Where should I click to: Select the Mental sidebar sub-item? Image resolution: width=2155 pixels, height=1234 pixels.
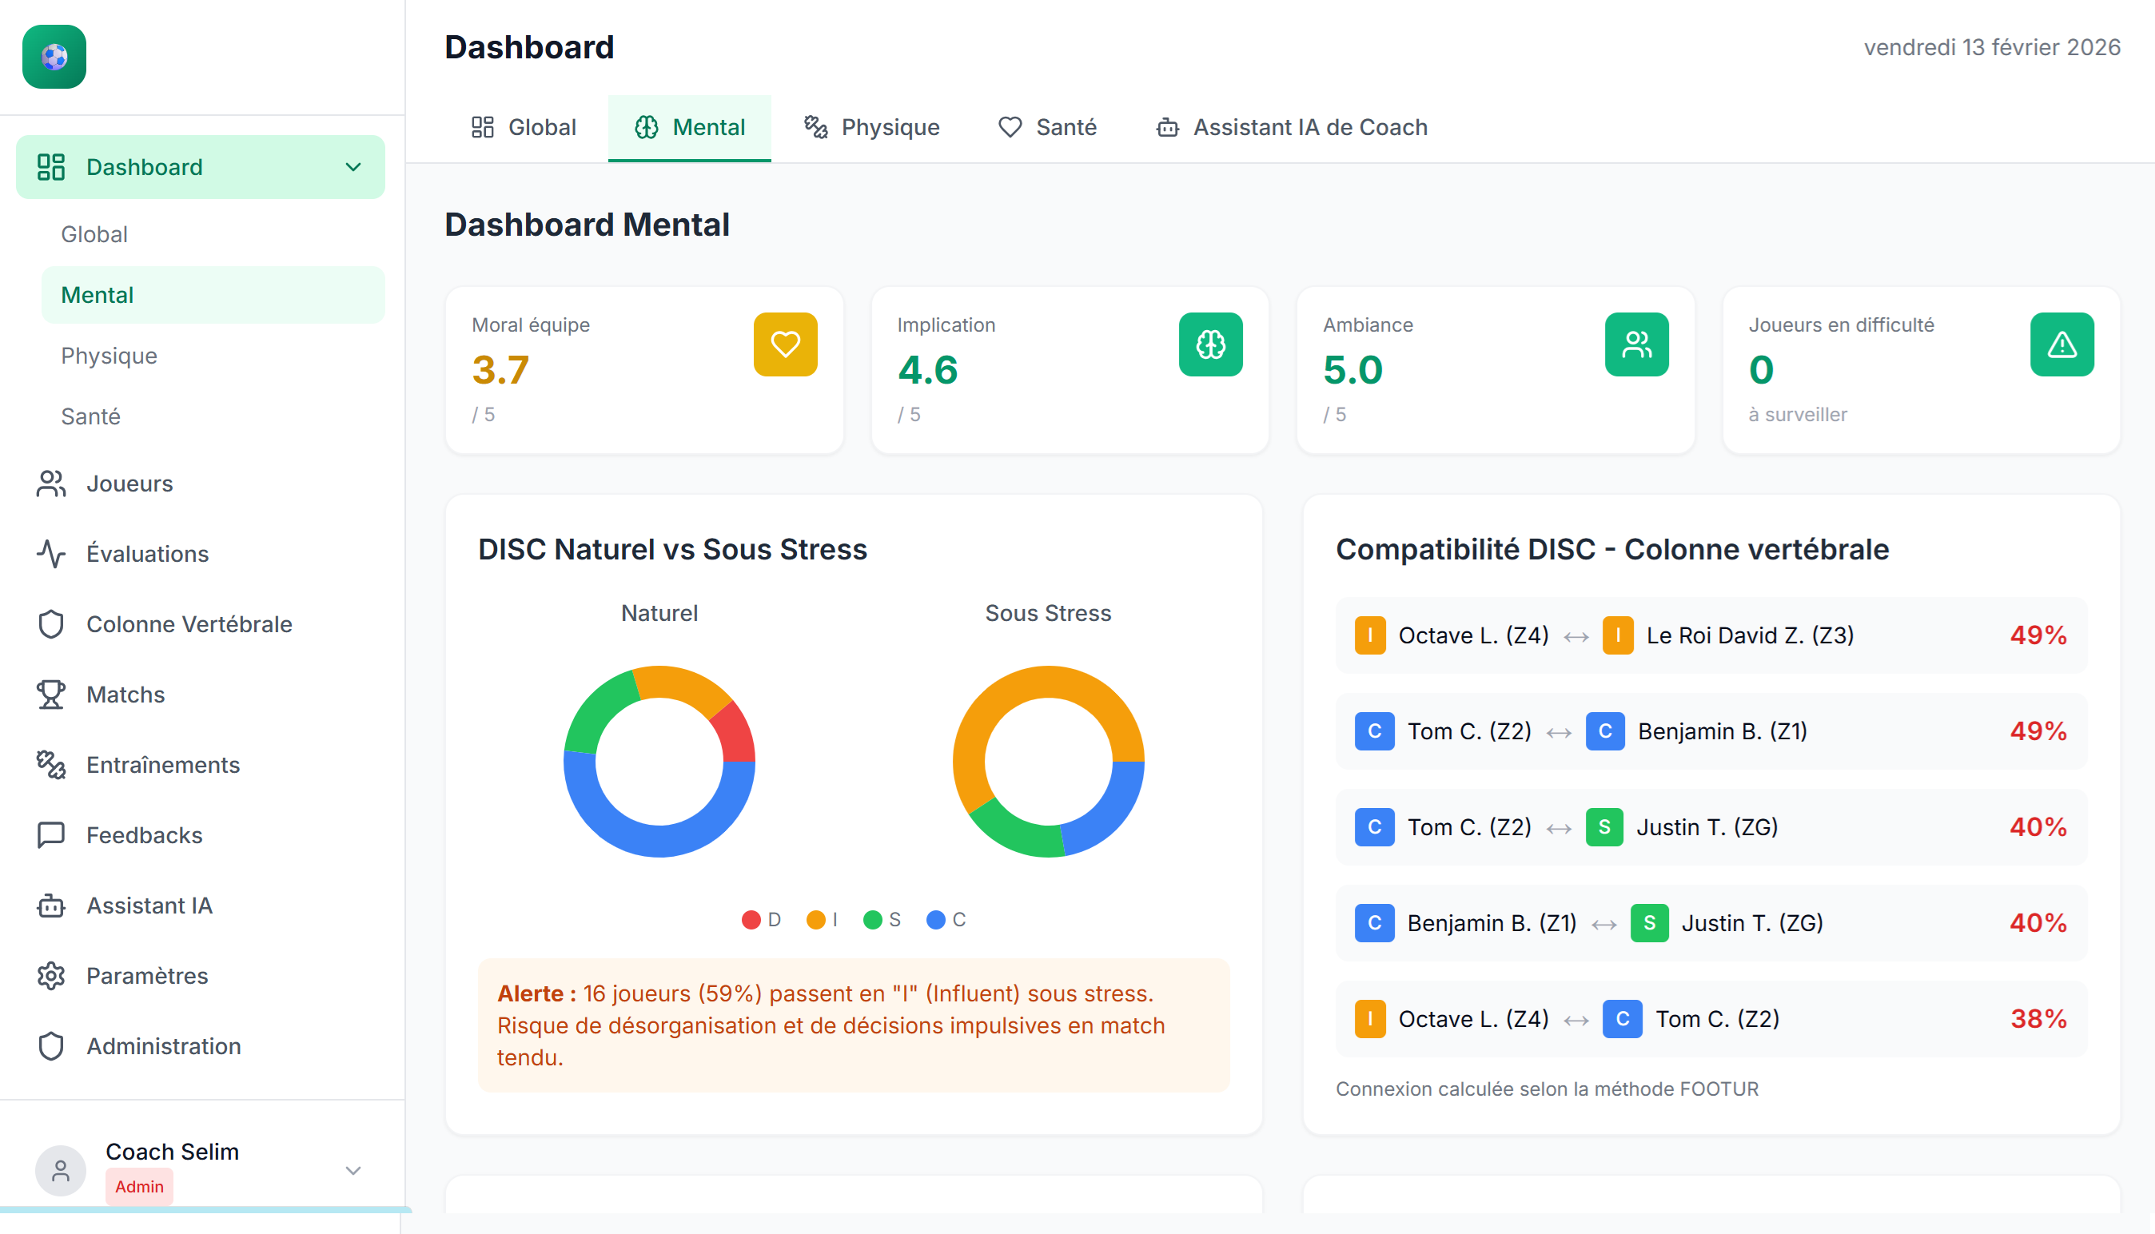click(x=213, y=295)
